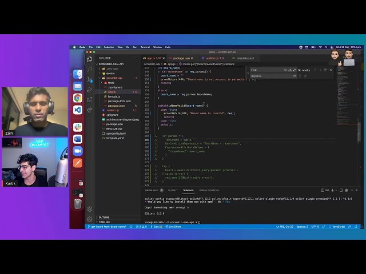
Task: Go to previous match in Find widget
Action: click(315, 70)
